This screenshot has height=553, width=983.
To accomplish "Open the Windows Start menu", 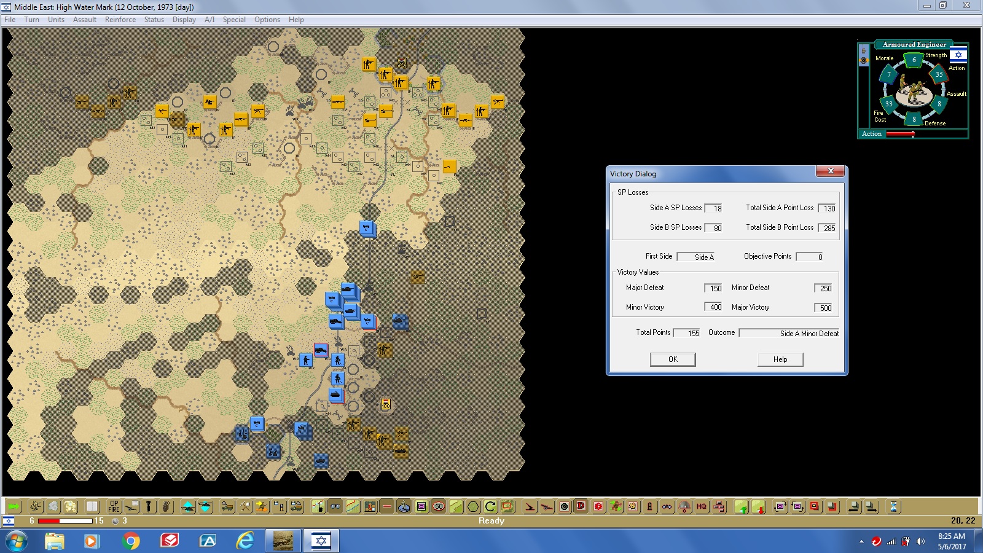I will (x=17, y=541).
